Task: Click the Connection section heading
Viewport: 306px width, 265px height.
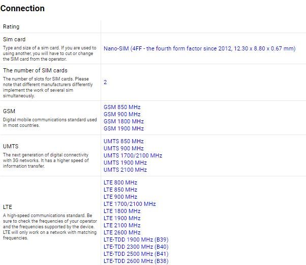Action: pyautogui.click(x=22, y=9)
